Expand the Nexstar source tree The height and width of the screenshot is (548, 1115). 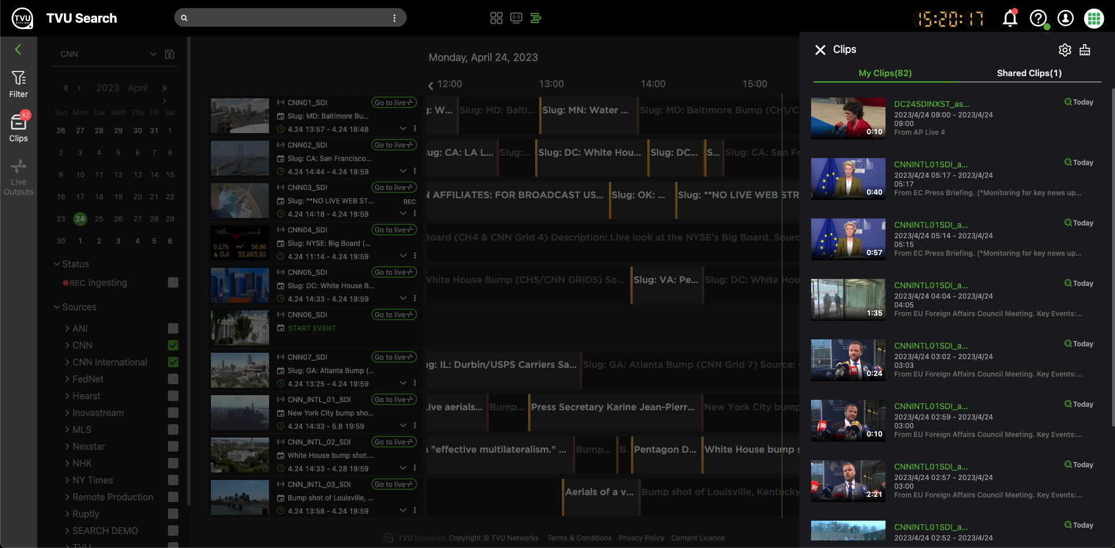(x=67, y=446)
